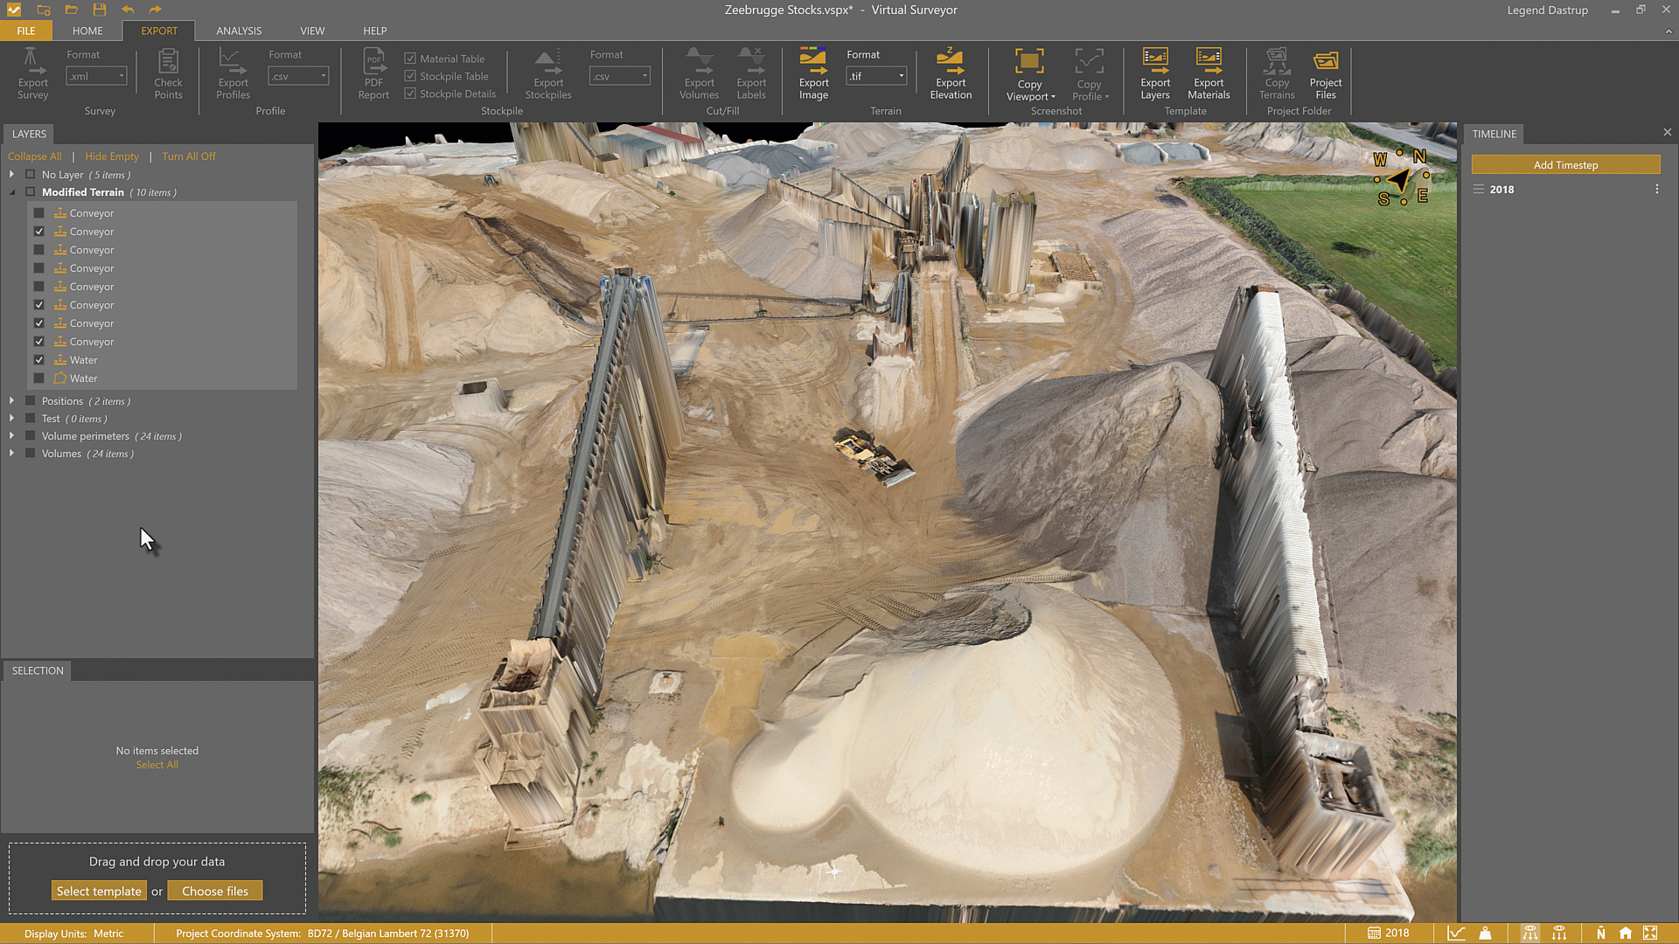This screenshot has height=944, width=1679.
Task: Open the Terrain format .tif dropdown
Action: coord(875,76)
